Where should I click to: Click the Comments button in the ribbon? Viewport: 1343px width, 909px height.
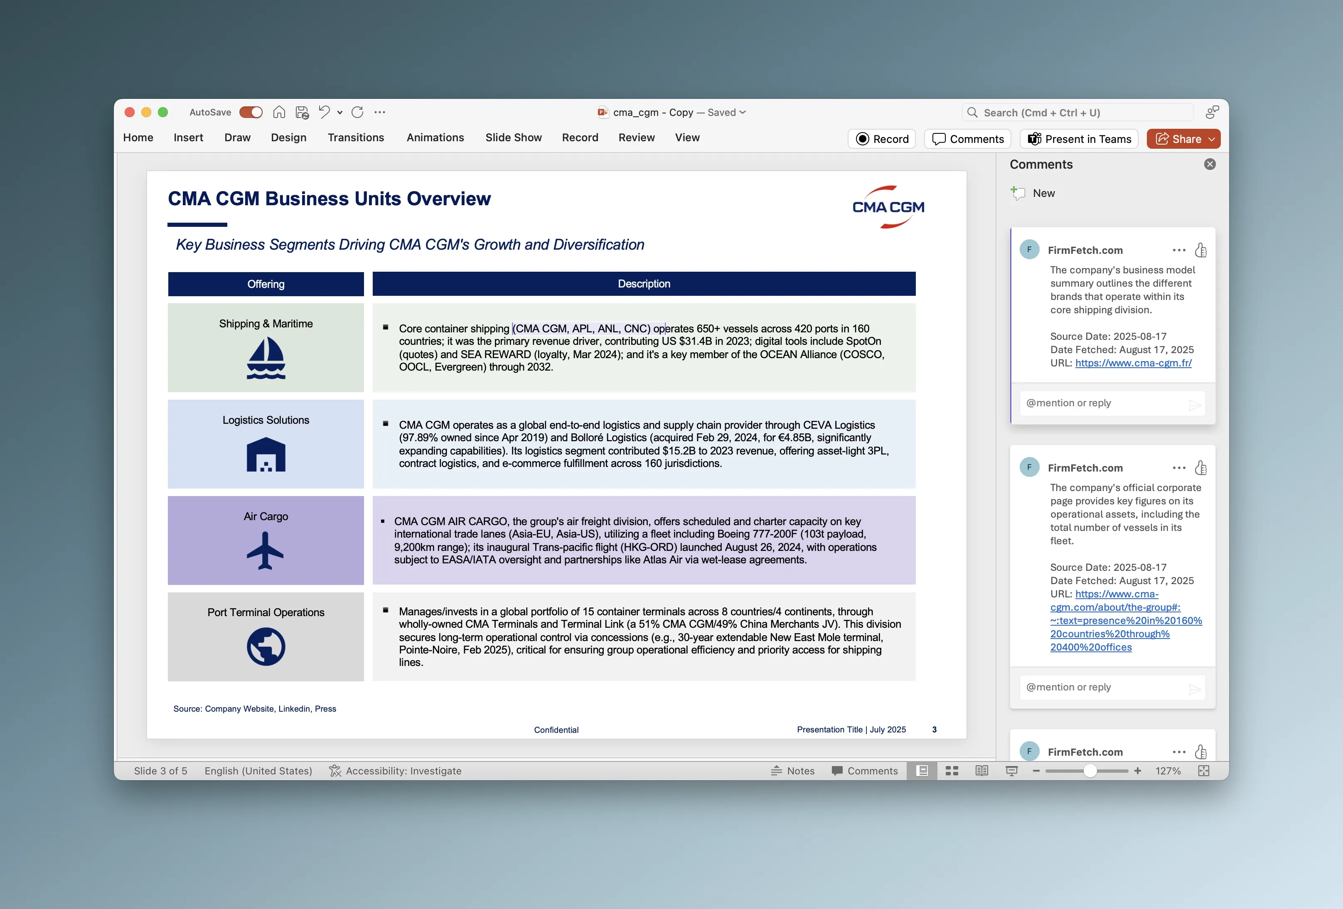click(968, 139)
